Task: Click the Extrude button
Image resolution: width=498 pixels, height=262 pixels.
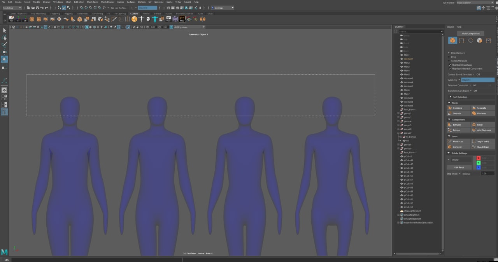Action: point(458,125)
